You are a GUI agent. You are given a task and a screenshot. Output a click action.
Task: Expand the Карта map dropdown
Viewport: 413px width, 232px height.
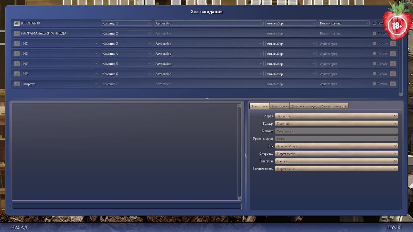coord(336,116)
